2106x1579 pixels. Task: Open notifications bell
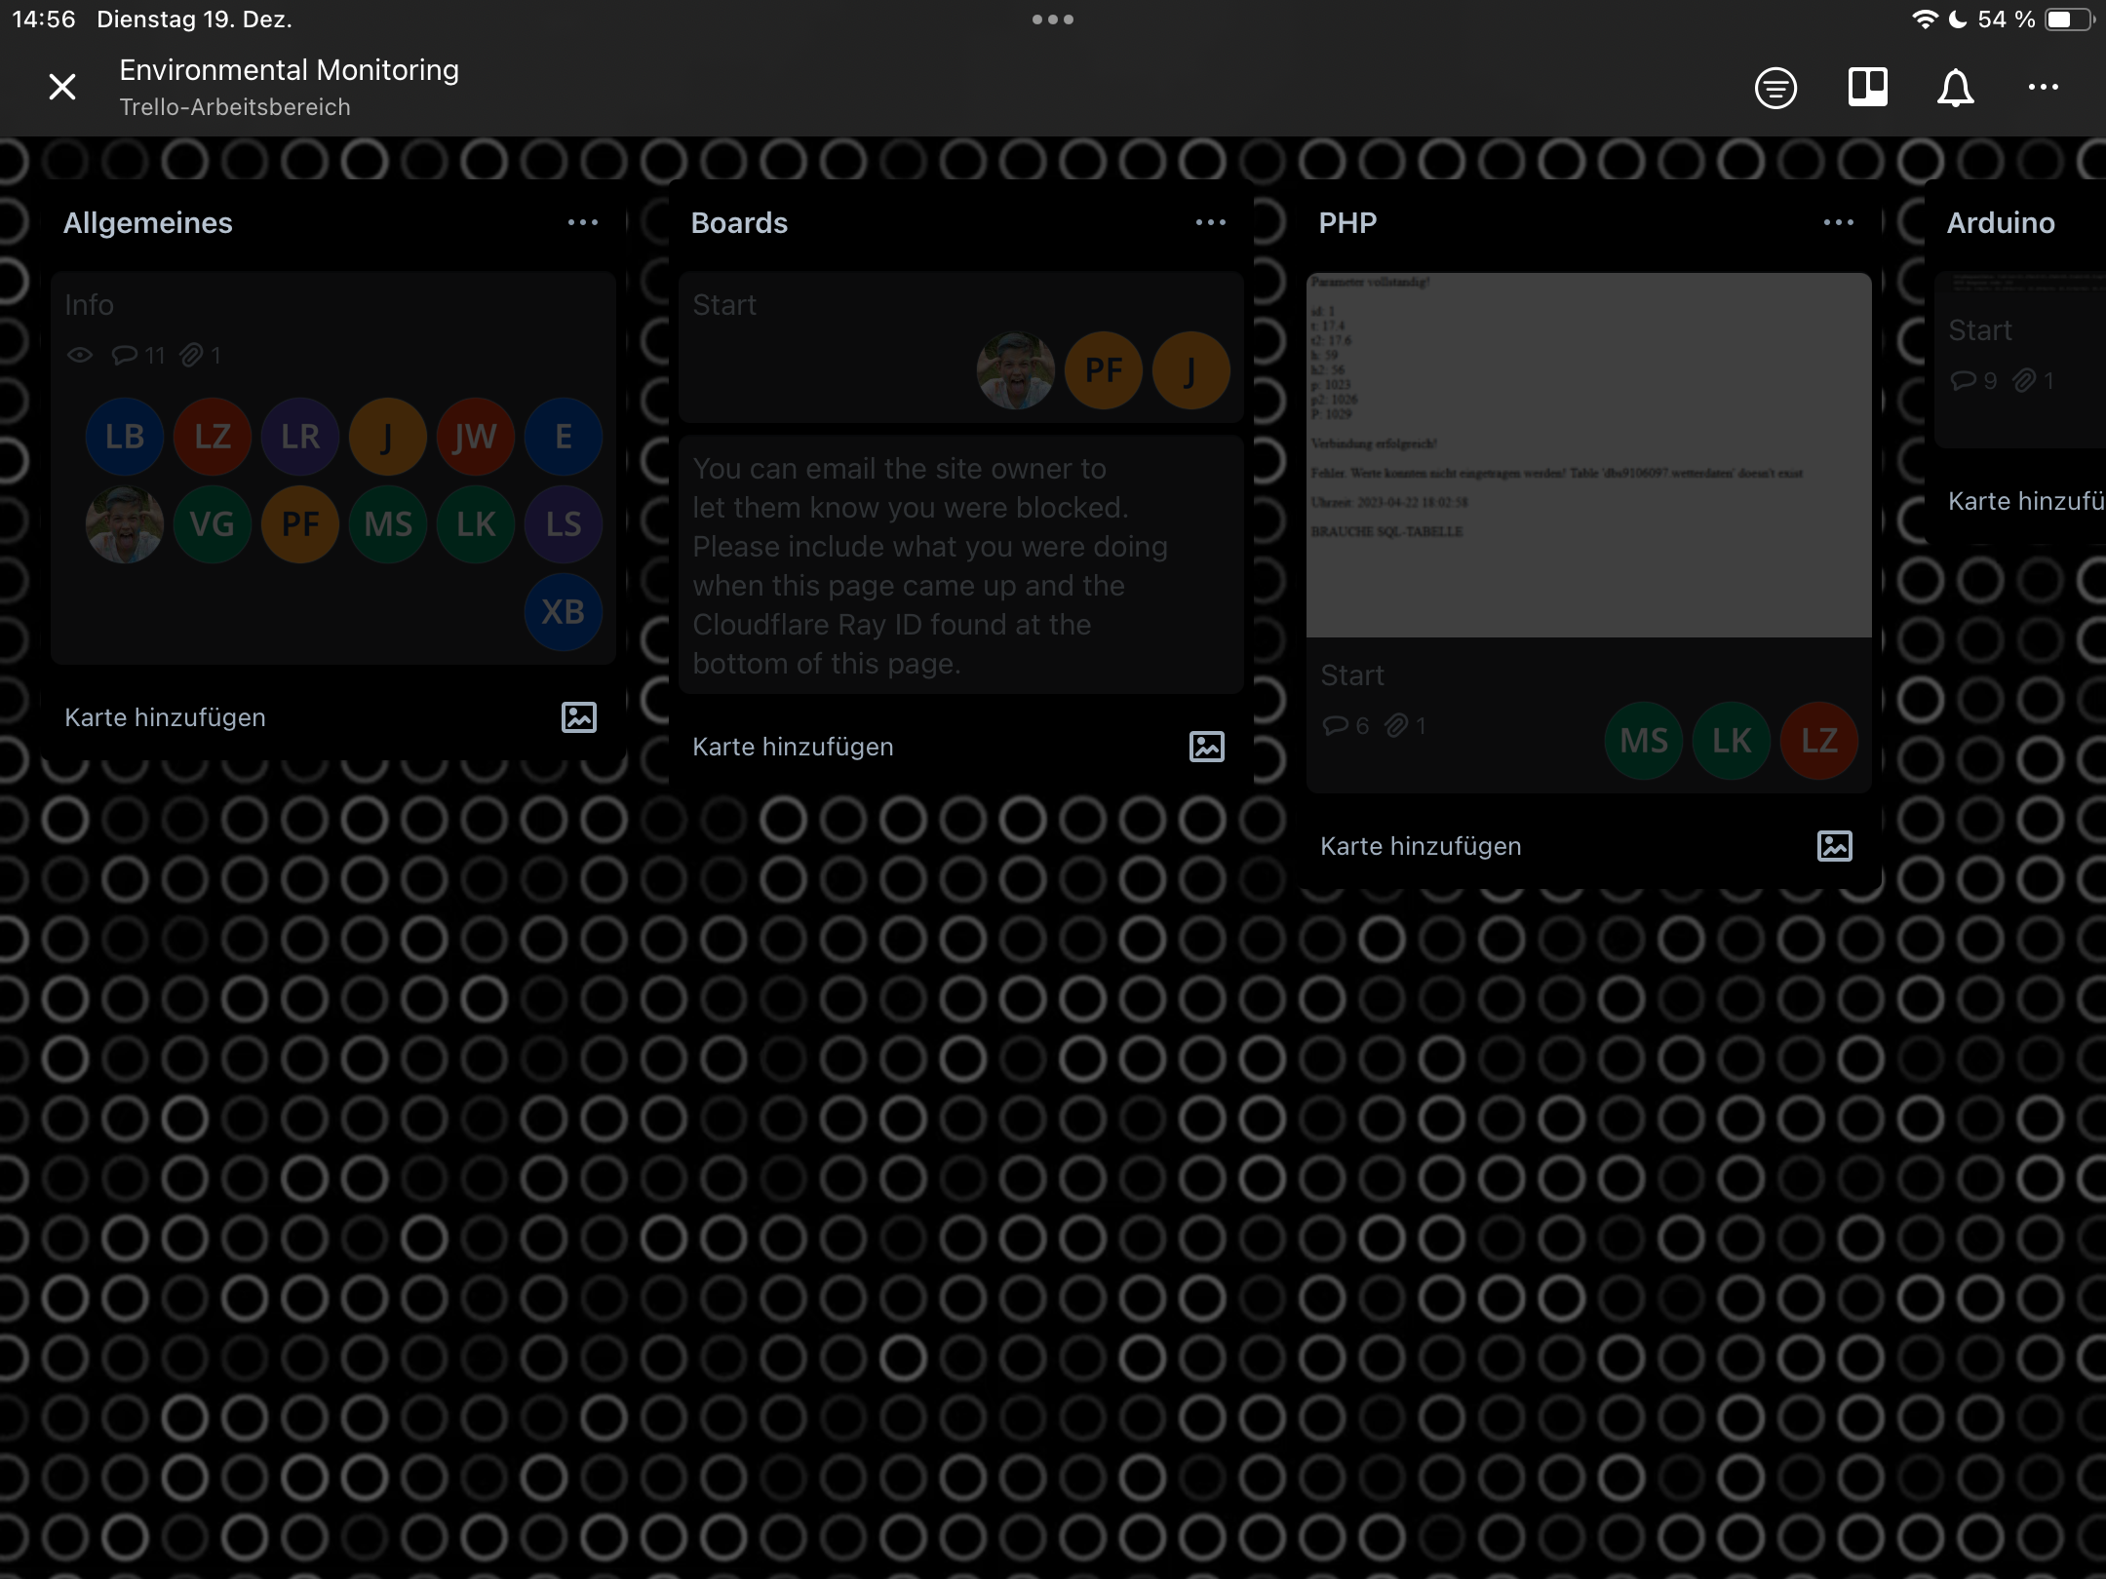(1955, 88)
